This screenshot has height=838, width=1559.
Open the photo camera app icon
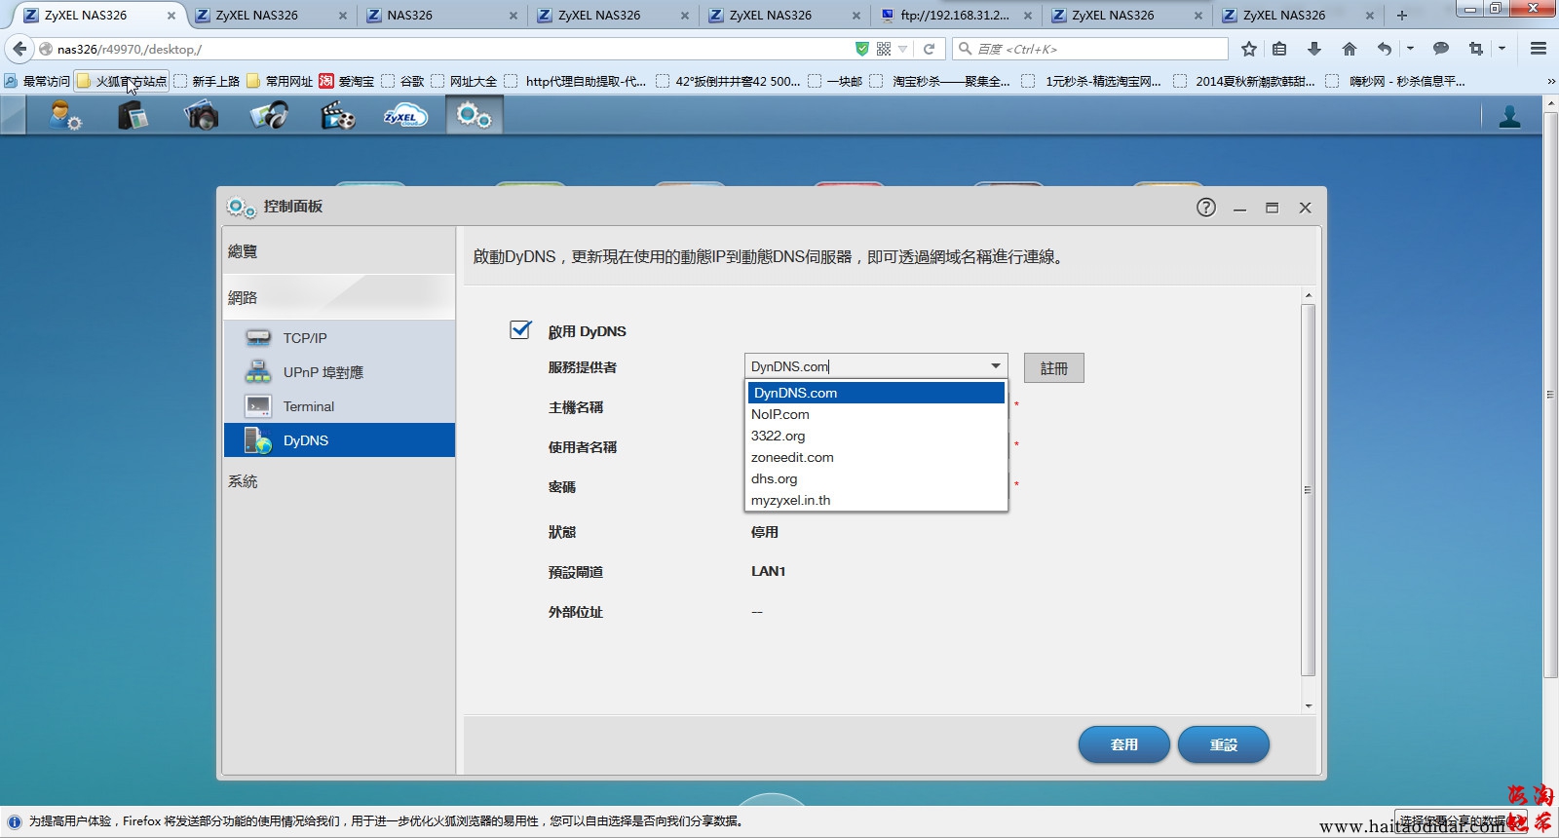pos(201,116)
